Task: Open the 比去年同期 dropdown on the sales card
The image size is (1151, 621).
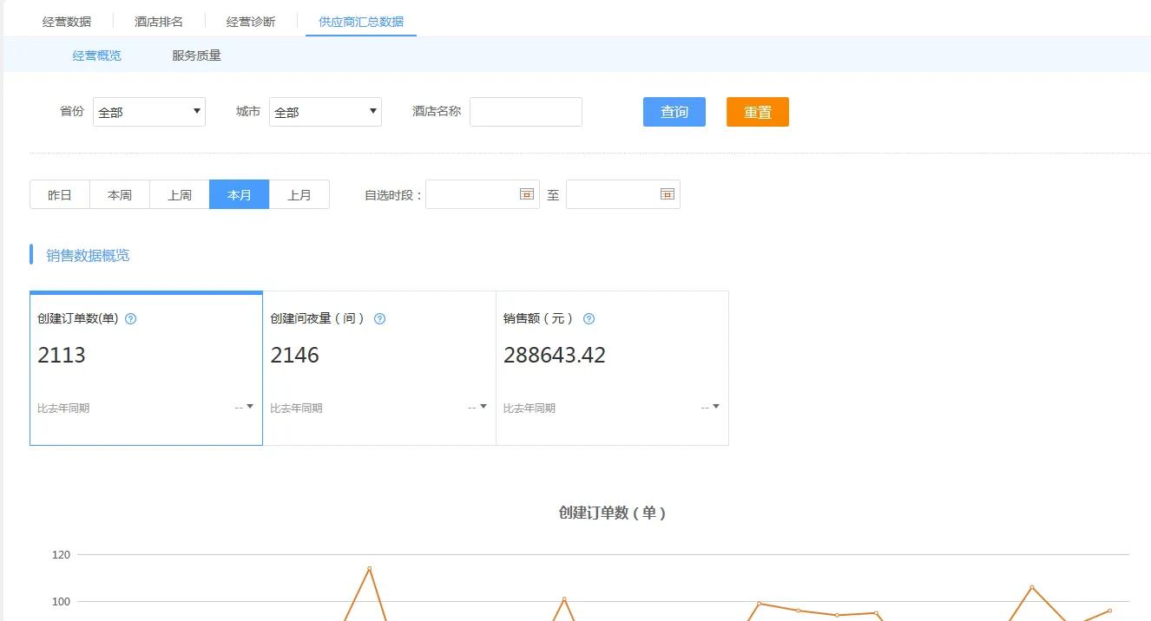Action: (714, 406)
